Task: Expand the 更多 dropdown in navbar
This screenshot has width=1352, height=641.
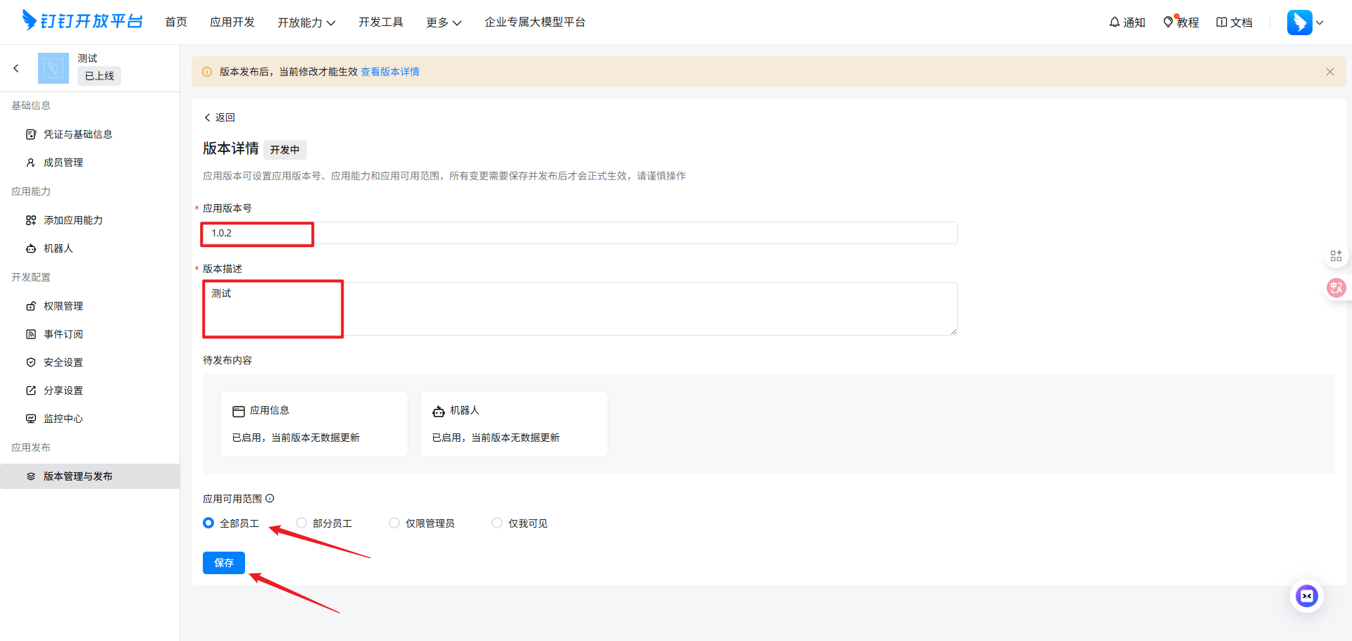Action: point(443,23)
